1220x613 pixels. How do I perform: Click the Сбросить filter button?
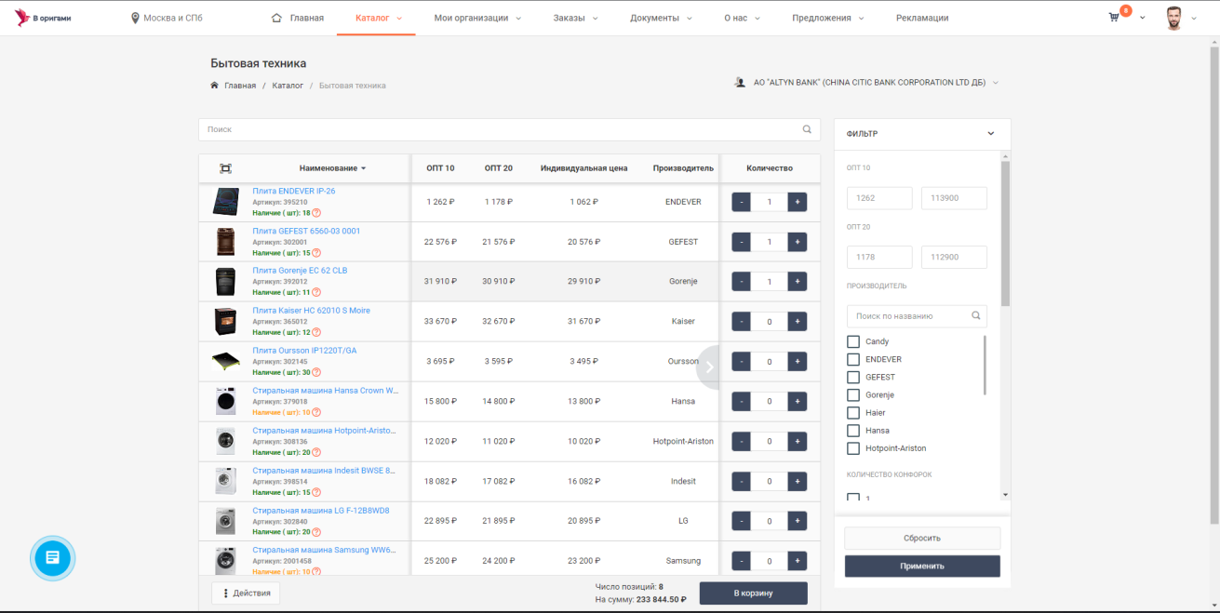coord(922,538)
